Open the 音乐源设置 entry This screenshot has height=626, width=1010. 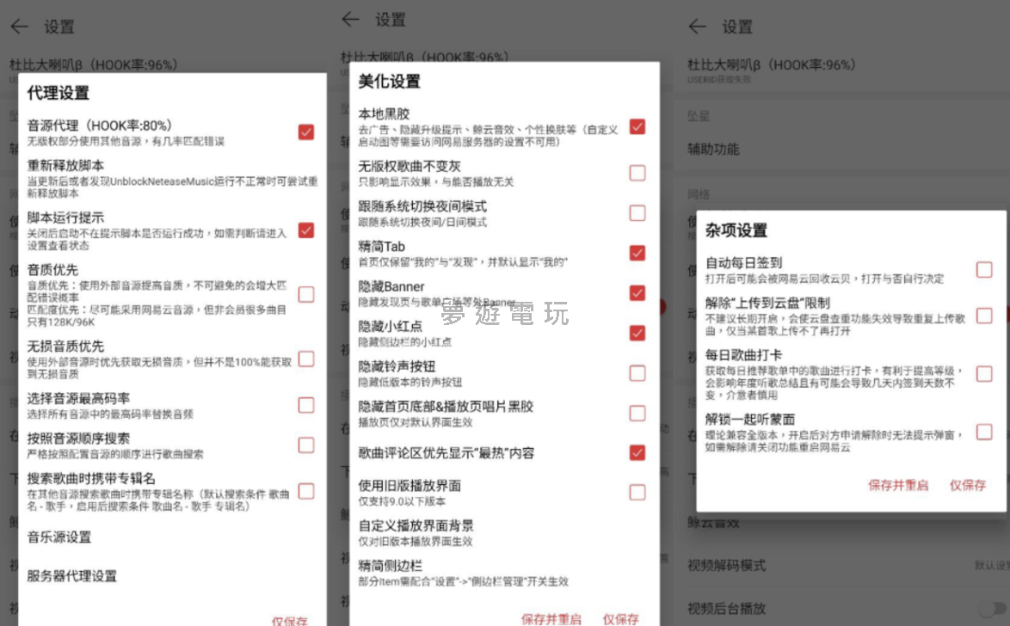[x=59, y=537]
